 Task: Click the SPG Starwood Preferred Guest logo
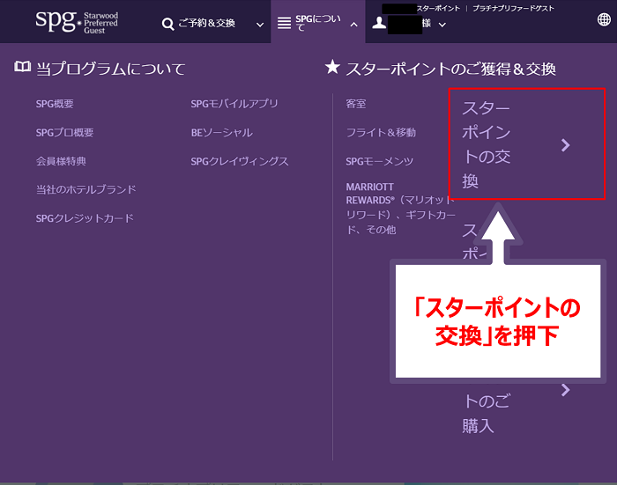coord(77,22)
